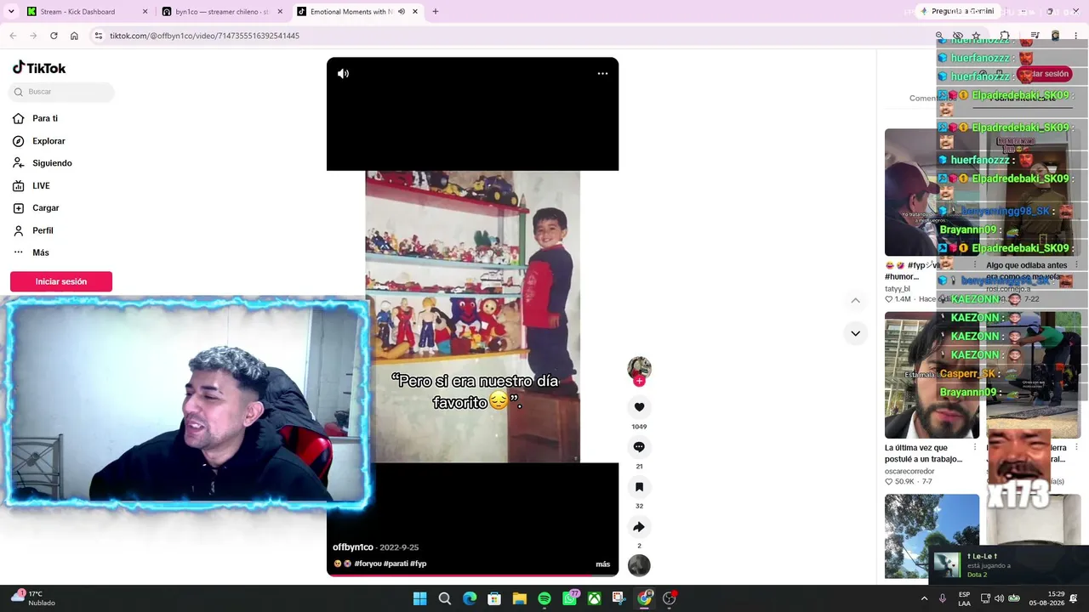
Task: Open the media controls icon
Action: point(1035,36)
